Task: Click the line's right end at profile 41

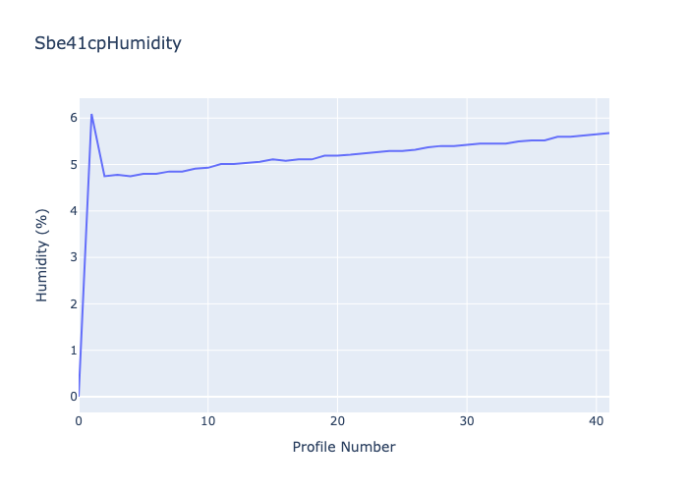Action: click(608, 133)
